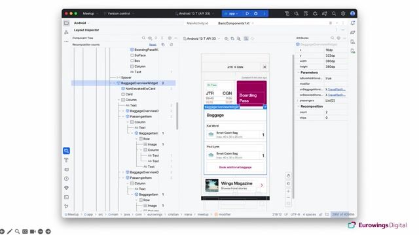
Task: Open IDE Settings gear in title bar
Action: coord(343,13)
